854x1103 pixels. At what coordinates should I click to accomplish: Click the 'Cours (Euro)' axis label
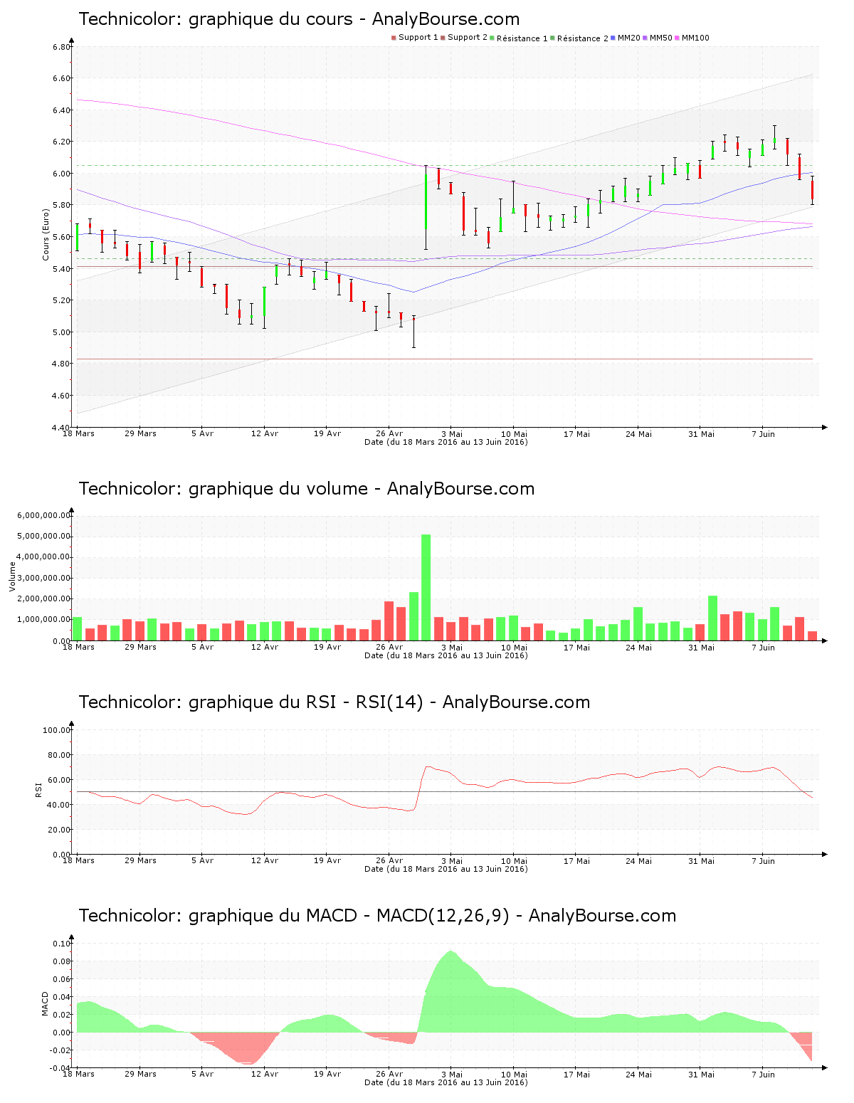pyautogui.click(x=46, y=234)
